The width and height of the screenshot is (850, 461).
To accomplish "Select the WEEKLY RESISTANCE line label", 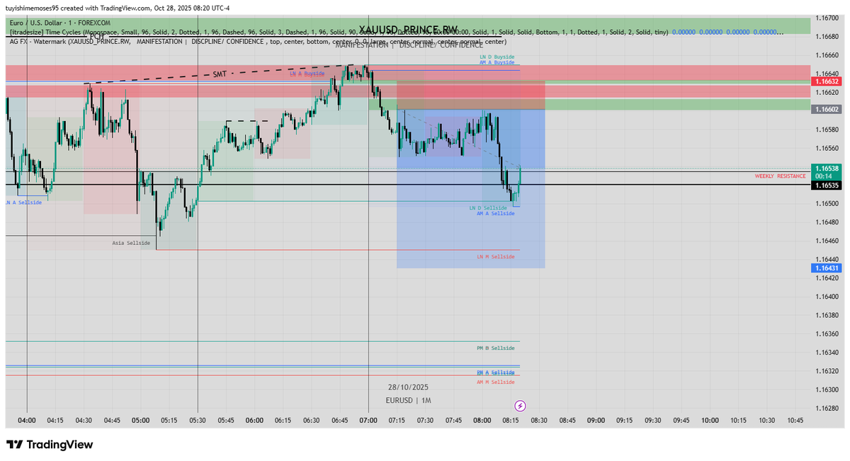I will (780, 176).
